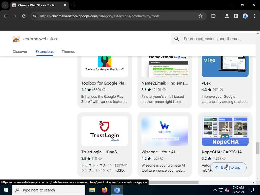Image resolution: width=260 pixels, height=195 pixels.
Task: Click the Chrome Web Store logo
Action: [x=16, y=39]
